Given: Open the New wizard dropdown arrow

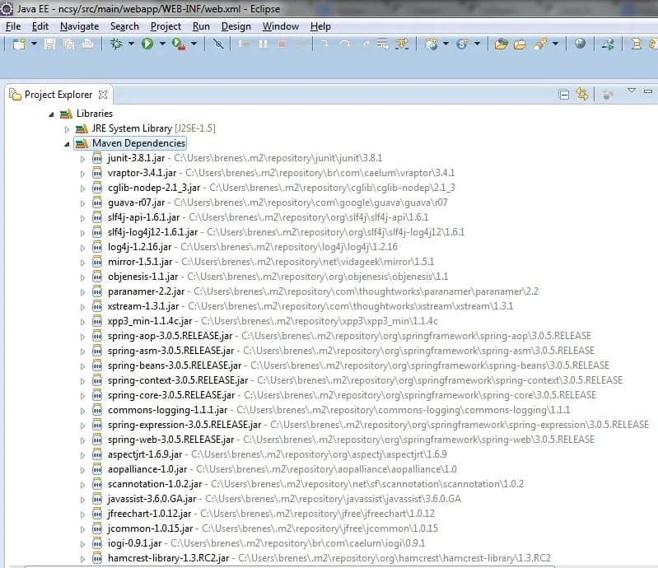Looking at the screenshot, I should tap(35, 44).
